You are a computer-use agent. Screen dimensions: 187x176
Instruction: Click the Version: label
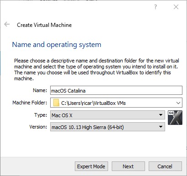point(38,127)
